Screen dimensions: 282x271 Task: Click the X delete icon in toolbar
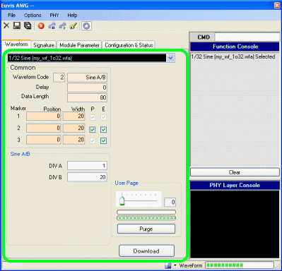6,25
